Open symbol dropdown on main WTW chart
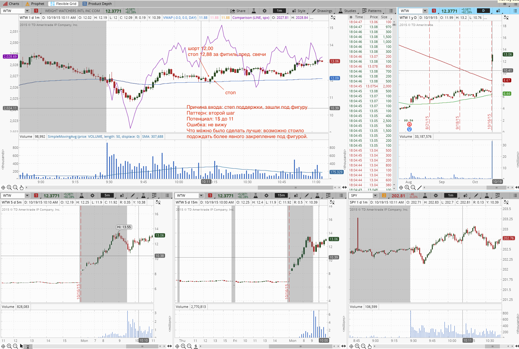 click(x=27, y=11)
